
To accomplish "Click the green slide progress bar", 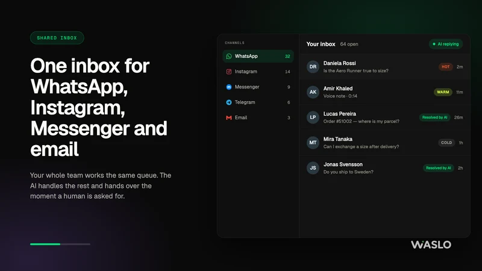I will pyautogui.click(x=45, y=245).
